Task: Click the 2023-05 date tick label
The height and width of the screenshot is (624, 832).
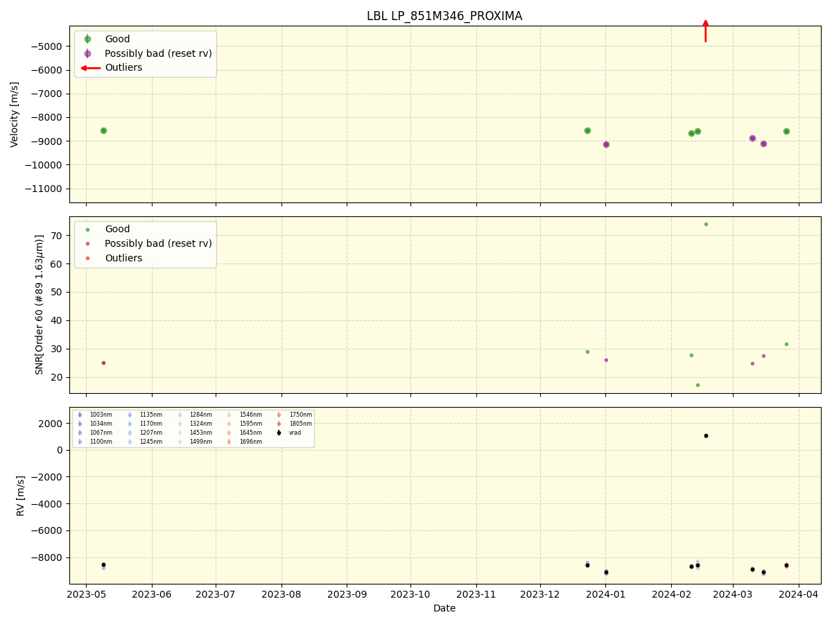Action: pos(86,594)
